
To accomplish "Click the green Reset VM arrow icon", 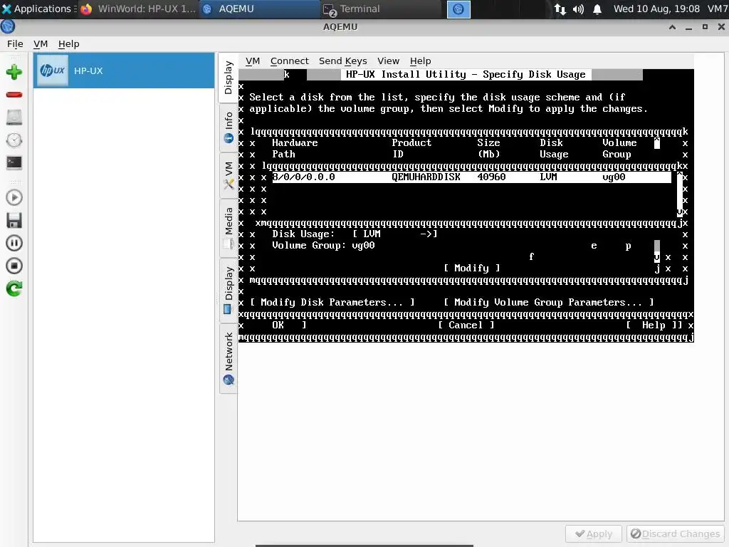I will (14, 289).
